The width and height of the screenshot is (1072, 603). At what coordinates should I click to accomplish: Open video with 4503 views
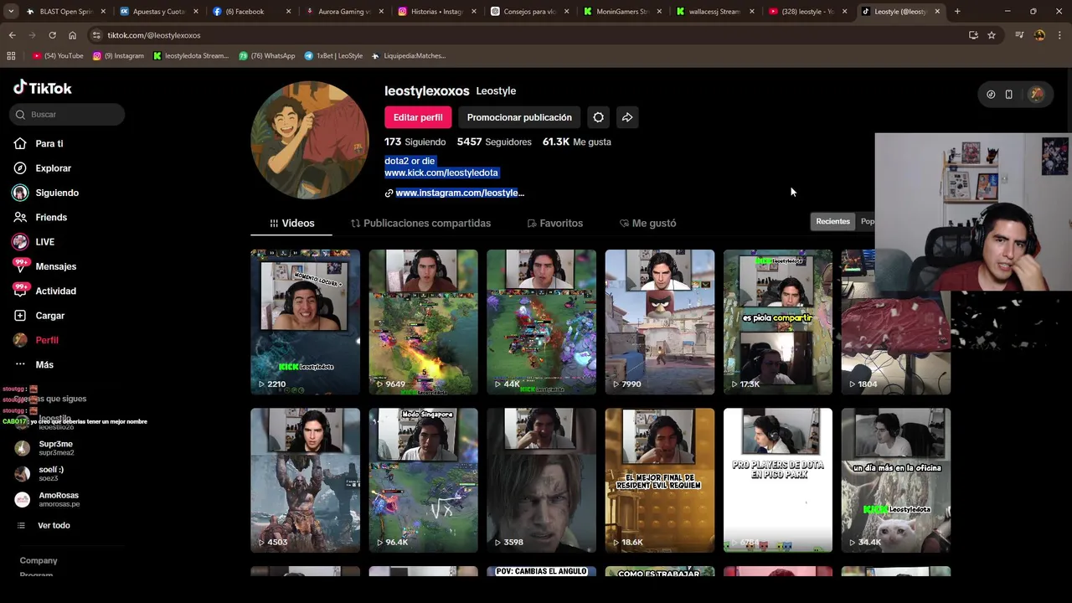click(305, 480)
